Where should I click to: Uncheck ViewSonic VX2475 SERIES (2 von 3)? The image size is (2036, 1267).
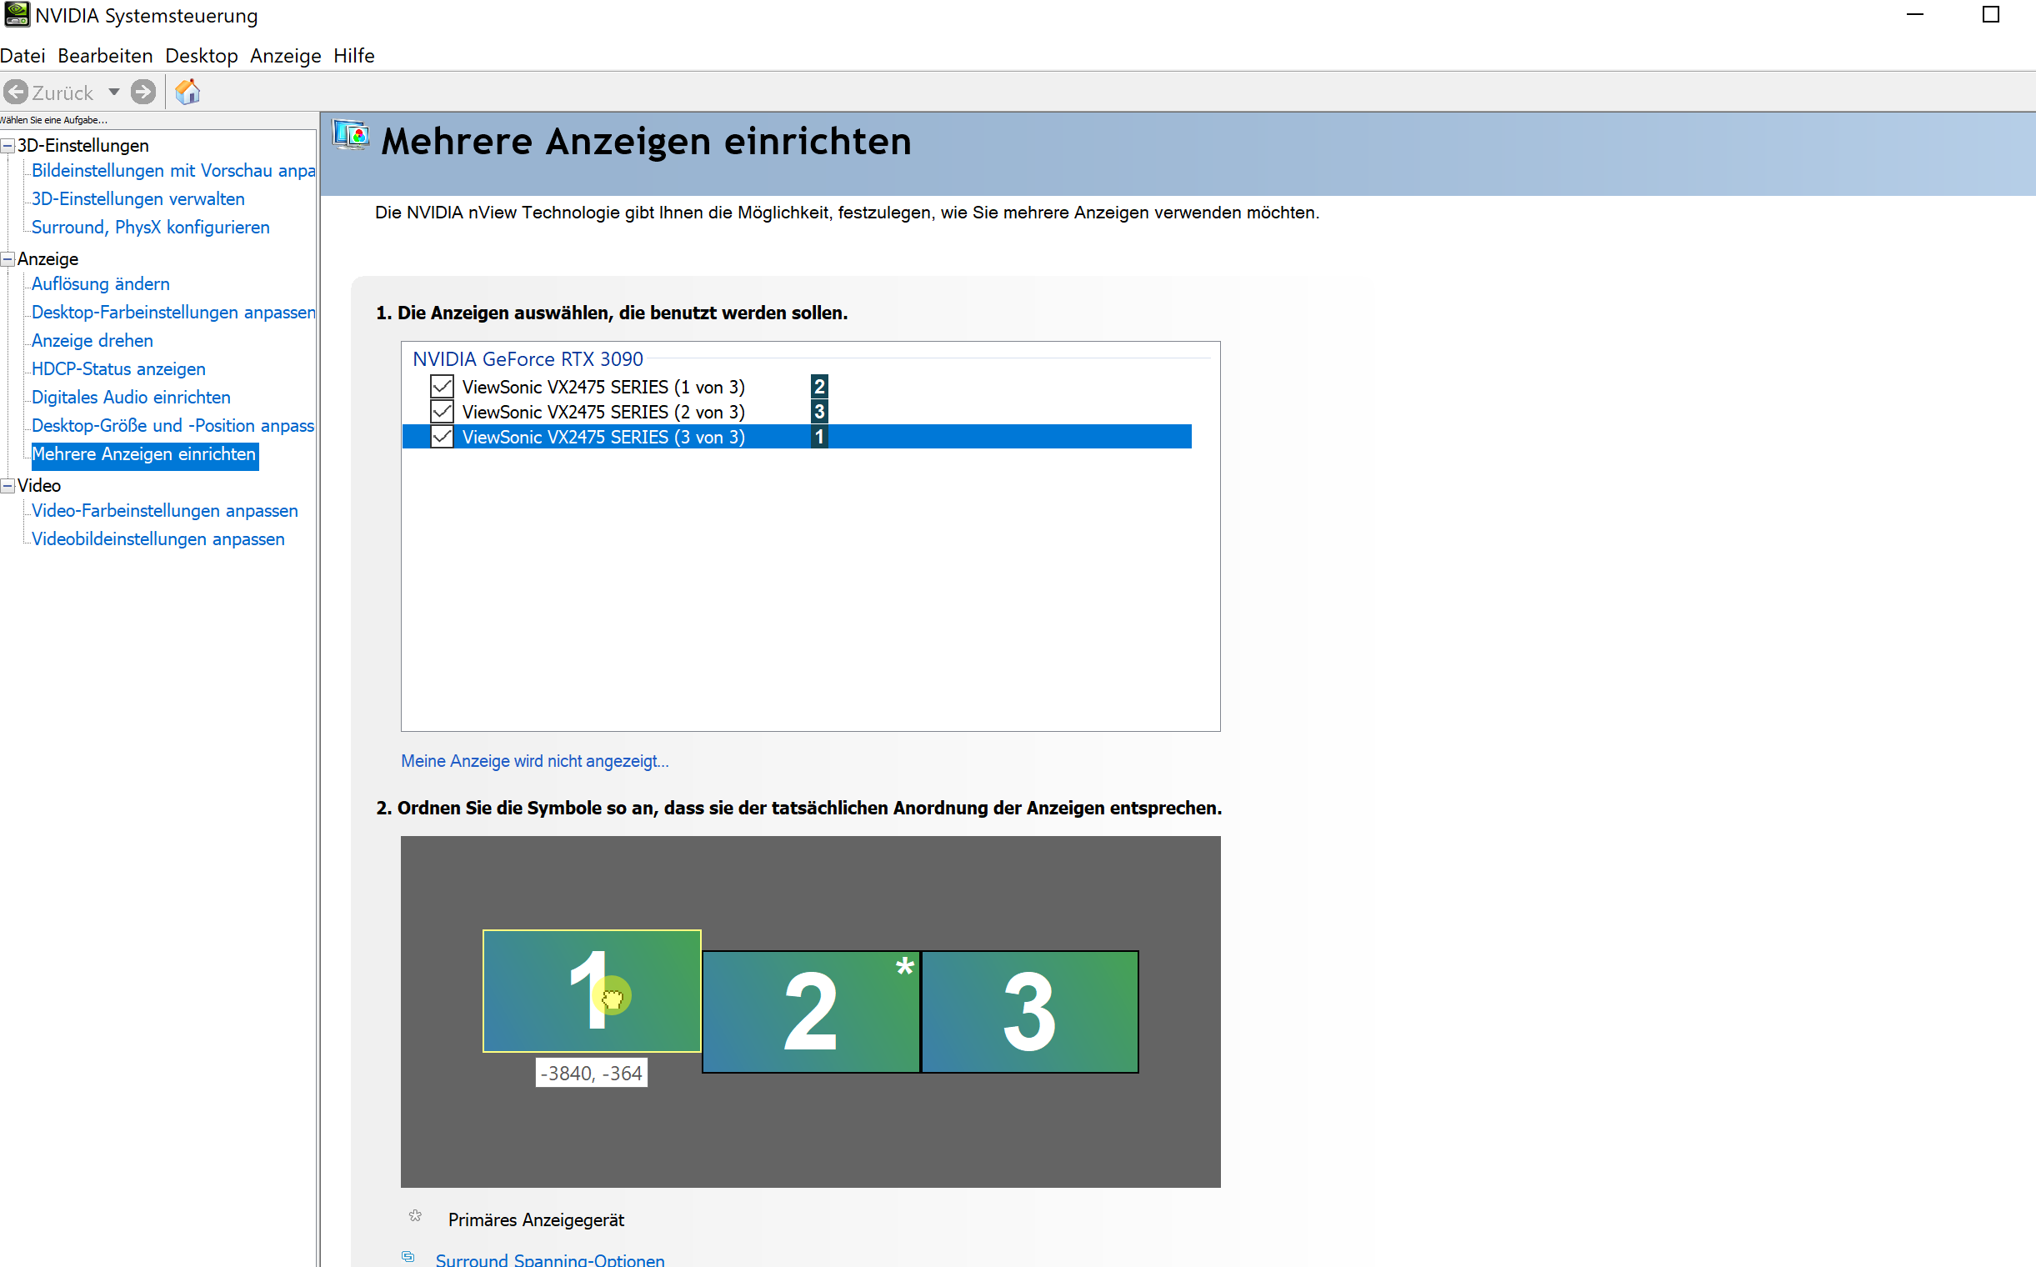(442, 412)
